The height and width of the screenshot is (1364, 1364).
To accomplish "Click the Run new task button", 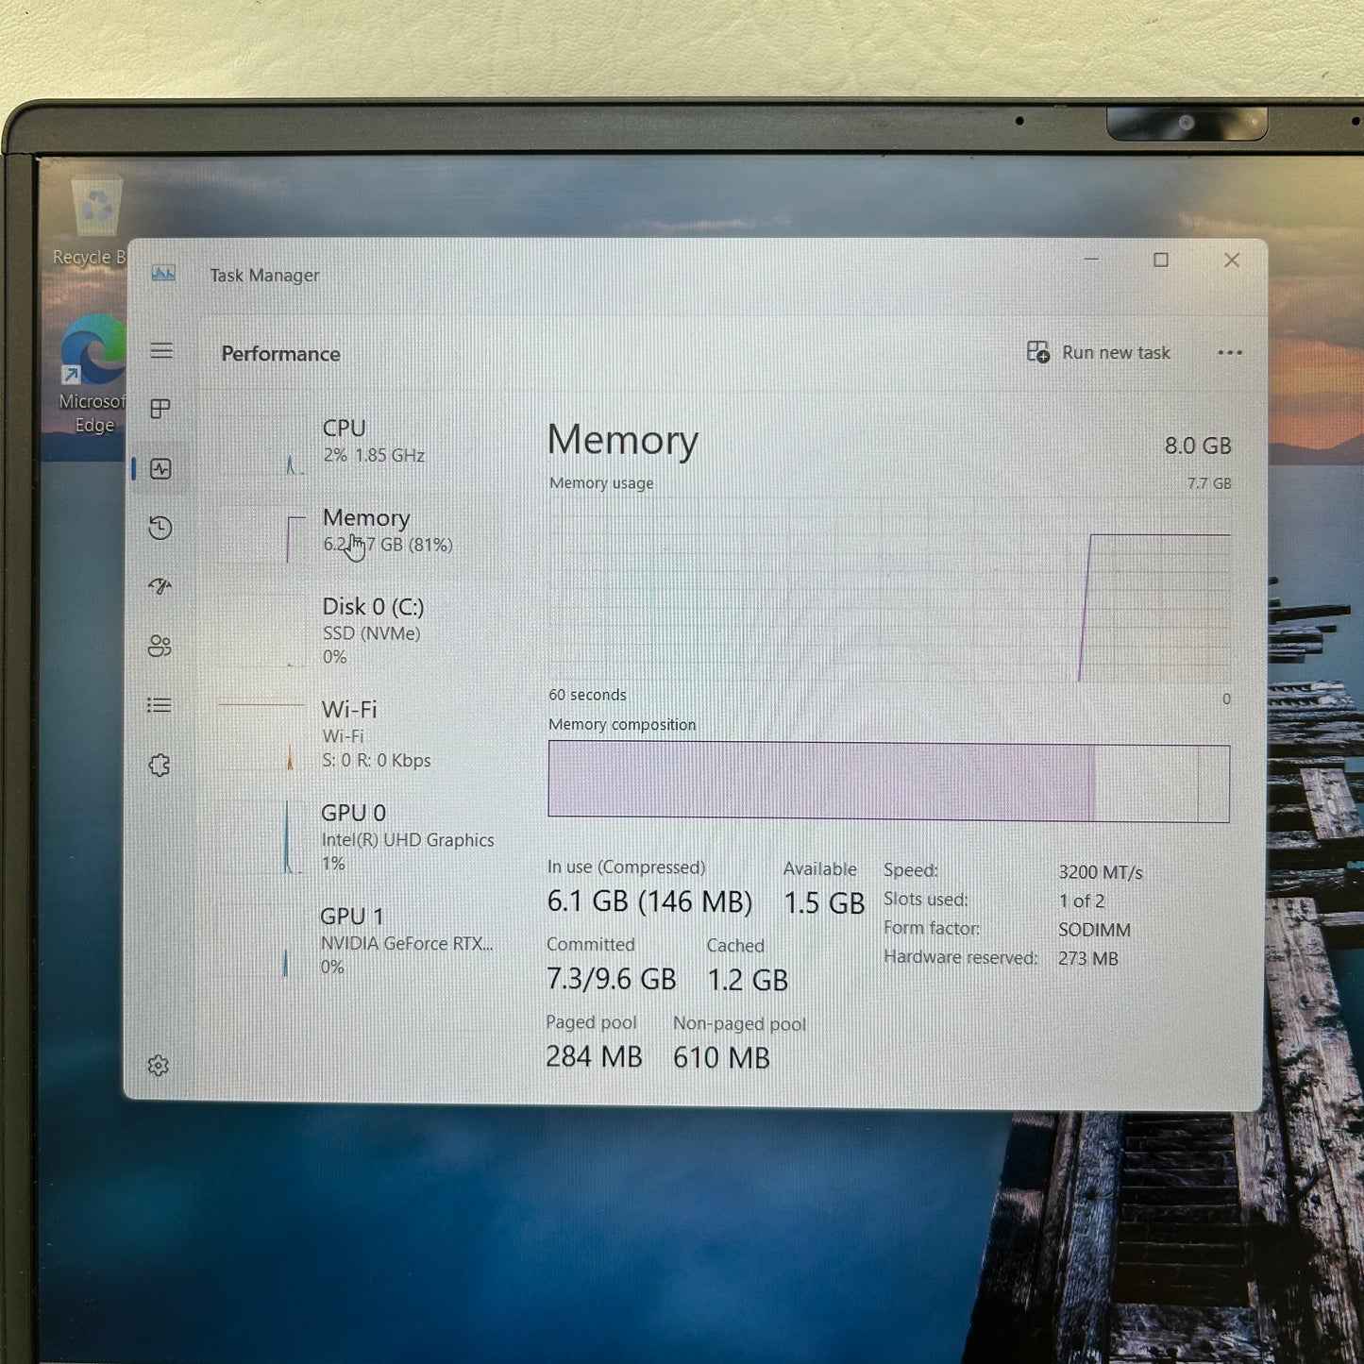I will coord(1099,352).
